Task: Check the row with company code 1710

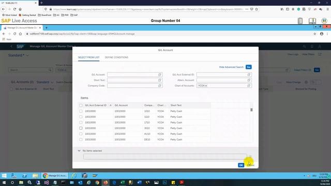Action: 81,122
